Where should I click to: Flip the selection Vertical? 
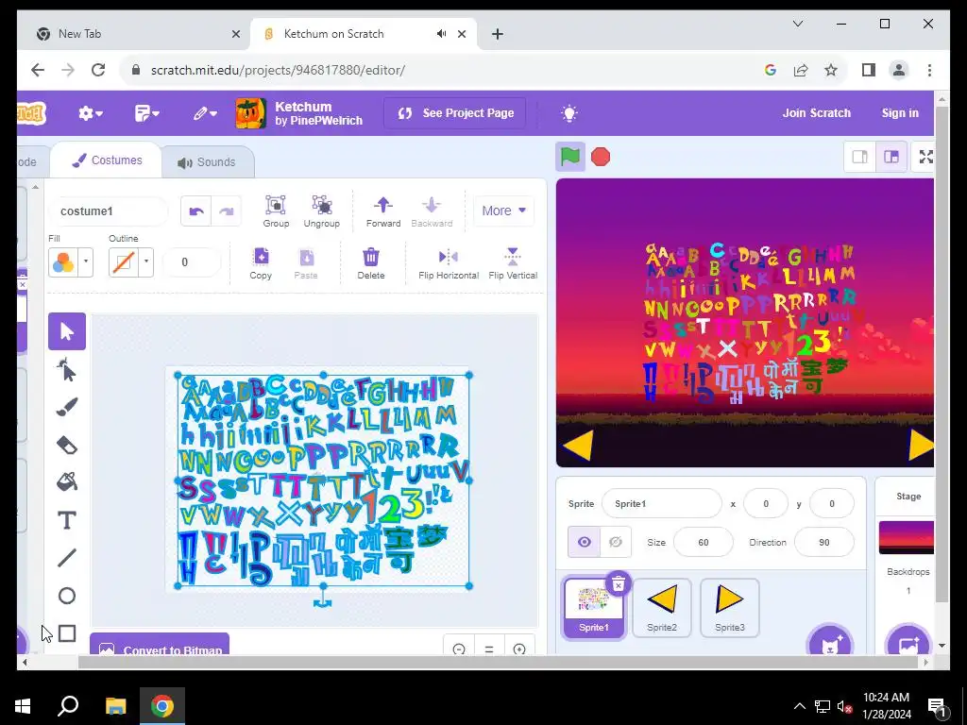coord(513,263)
